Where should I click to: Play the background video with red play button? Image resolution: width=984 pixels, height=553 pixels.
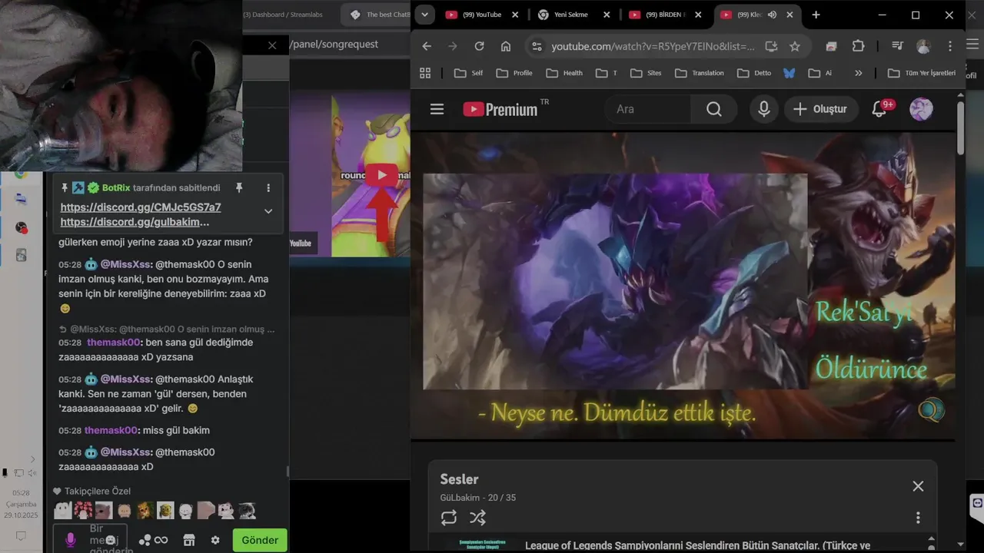pyautogui.click(x=381, y=175)
